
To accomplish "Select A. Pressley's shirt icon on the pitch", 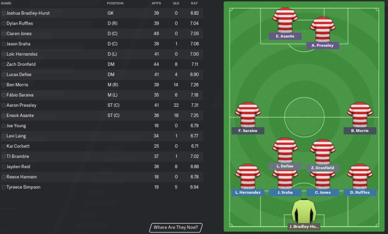I will [322, 30].
